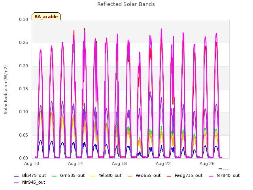This screenshot has width=253, height=190.
Task: Toggle the Blu475_out series label
Action: point(34,175)
